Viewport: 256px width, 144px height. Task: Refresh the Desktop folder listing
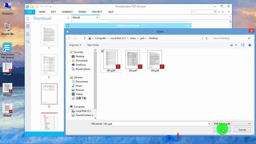tap(206, 38)
